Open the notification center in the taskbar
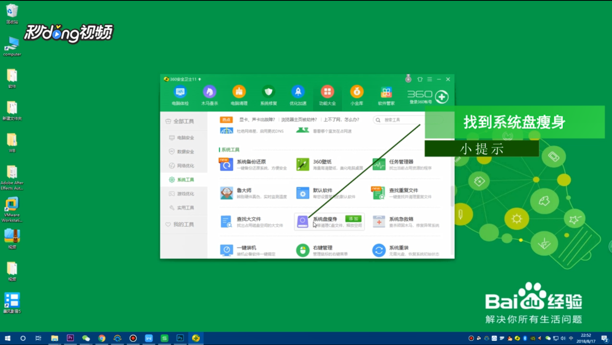The image size is (612, 345). [604, 338]
